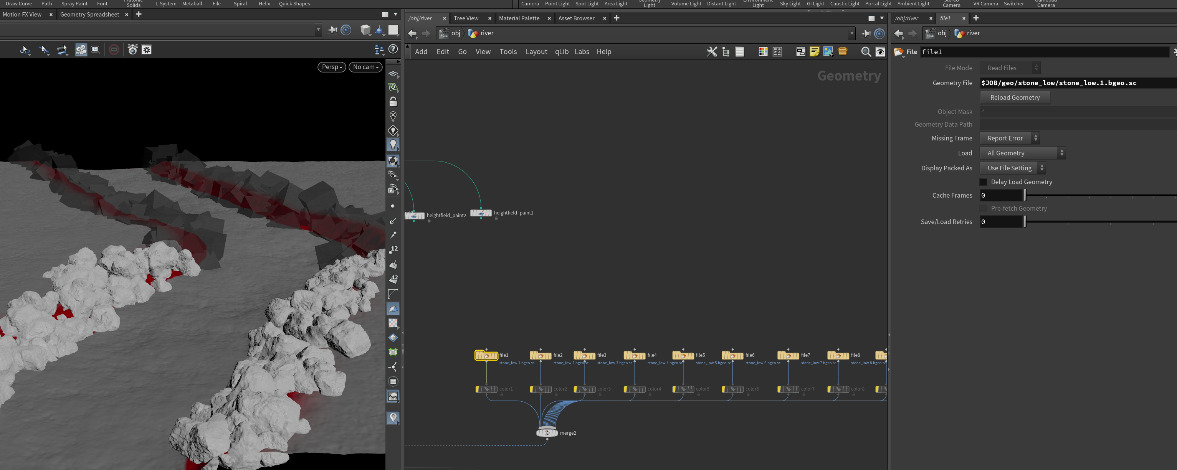
Task: Expand the Load All Geometry dropdown
Action: click(x=1023, y=153)
